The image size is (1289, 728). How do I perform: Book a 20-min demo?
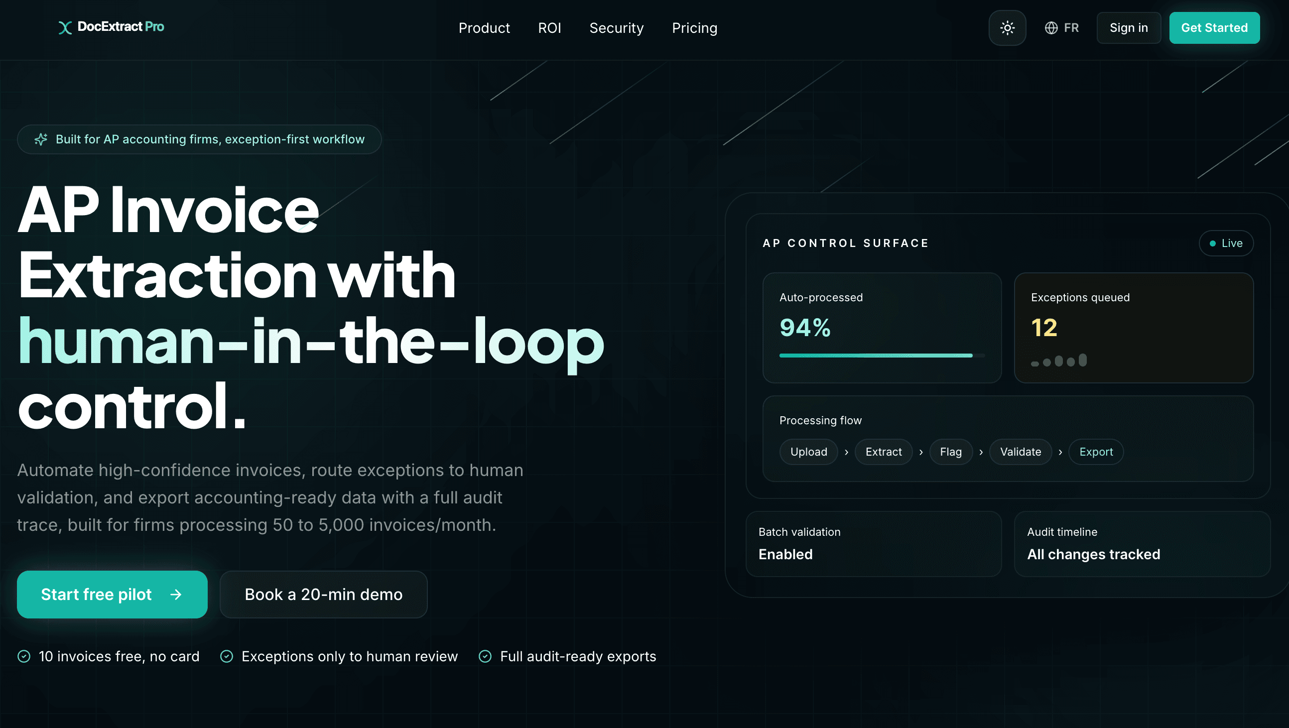[x=323, y=595]
